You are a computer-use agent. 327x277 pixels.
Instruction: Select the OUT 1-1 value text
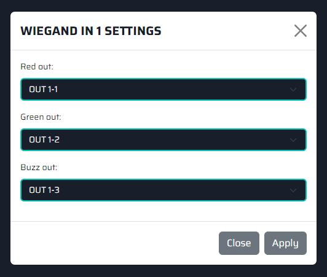43,90
